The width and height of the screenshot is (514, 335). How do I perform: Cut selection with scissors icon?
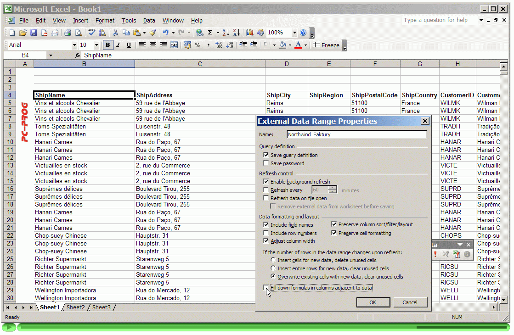tap(115, 33)
